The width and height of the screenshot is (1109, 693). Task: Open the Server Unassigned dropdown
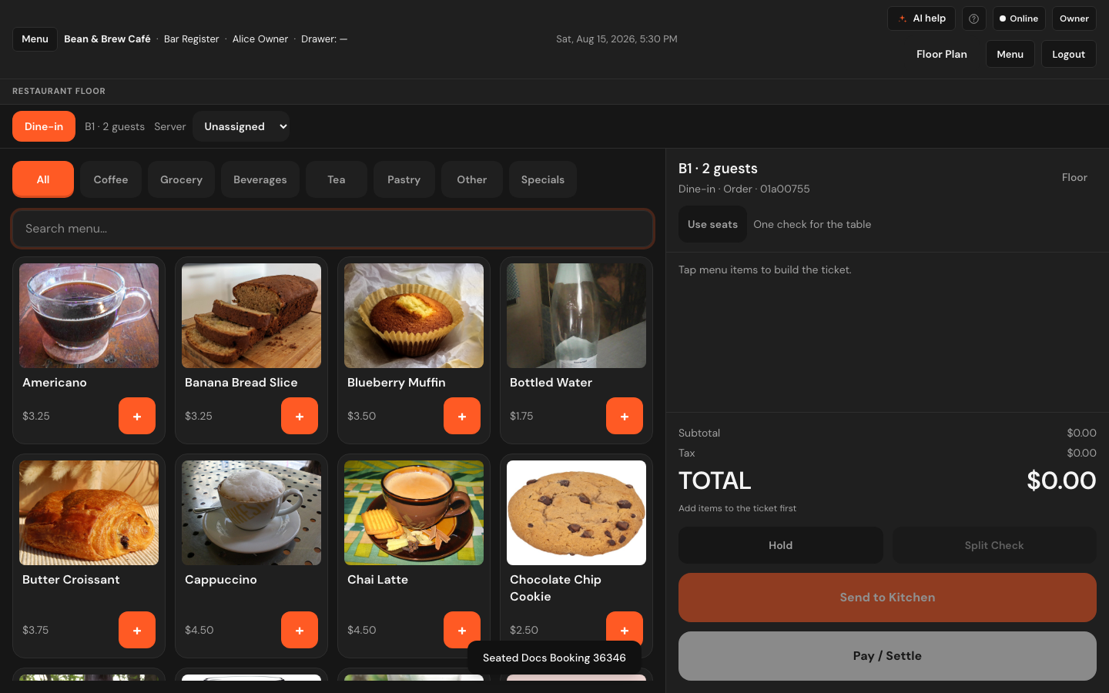point(241,126)
